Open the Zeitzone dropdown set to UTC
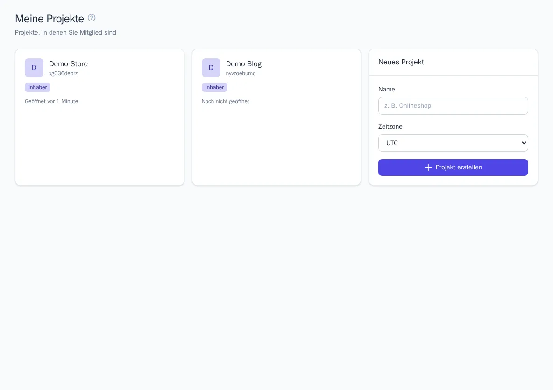 453,143
